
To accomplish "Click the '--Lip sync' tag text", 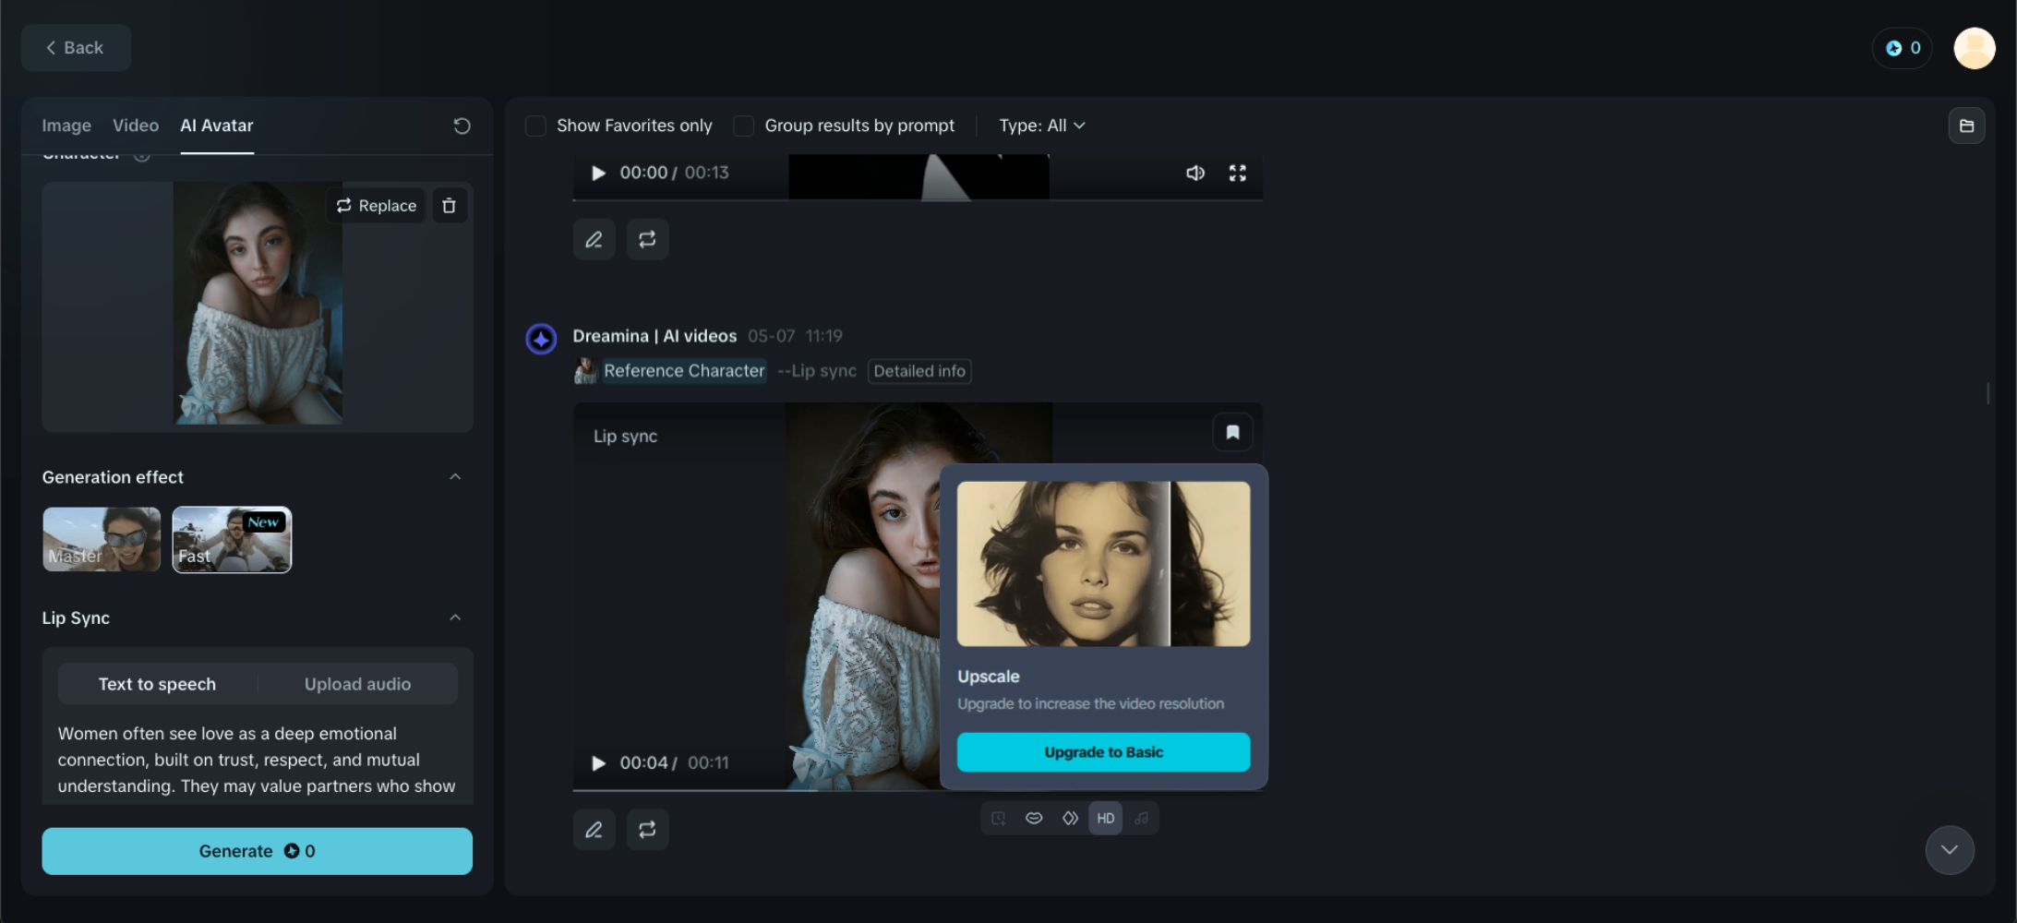I will (817, 371).
